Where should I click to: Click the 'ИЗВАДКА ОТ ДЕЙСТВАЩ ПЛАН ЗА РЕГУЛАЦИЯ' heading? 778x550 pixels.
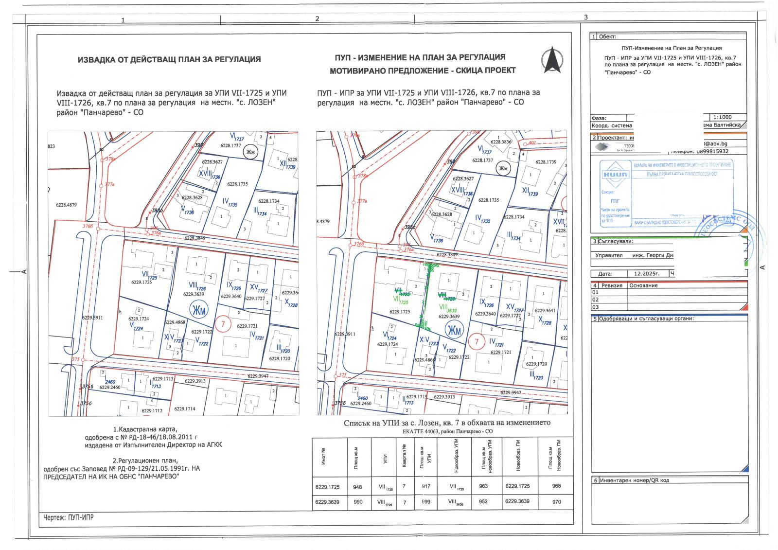coord(169,59)
